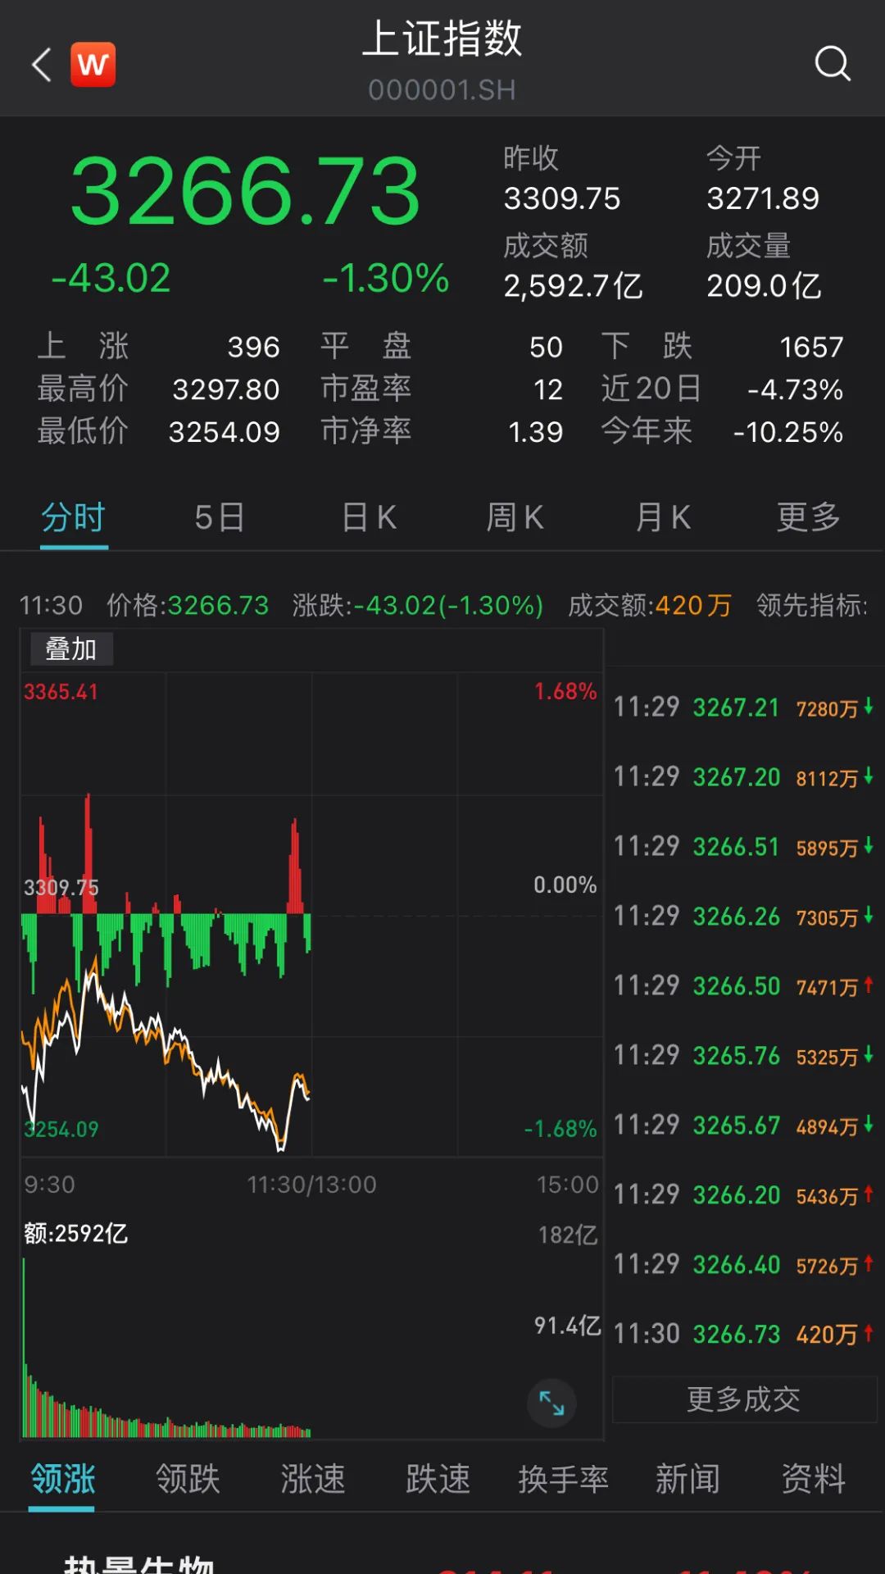Select trade row 3265.76 5325万
The image size is (885, 1574).
coord(744,1056)
